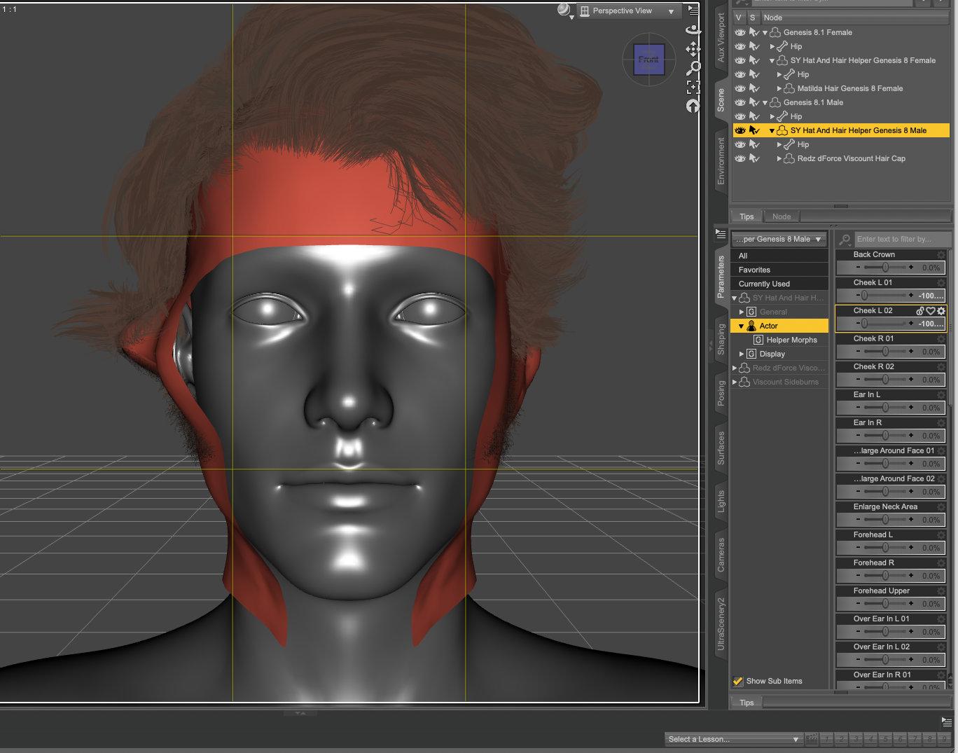The width and height of the screenshot is (958, 753).
Task: Open the gear settings for Cheek L 02
Action: [x=941, y=311]
